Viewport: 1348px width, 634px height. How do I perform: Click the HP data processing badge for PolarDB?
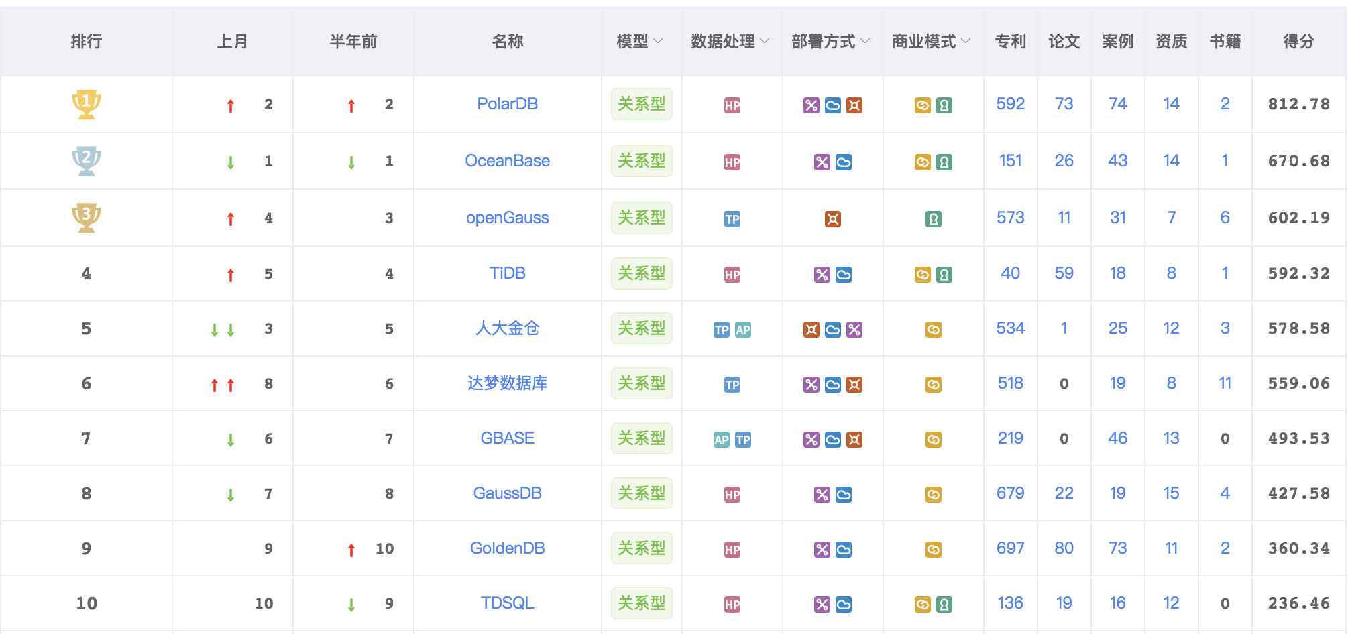[732, 105]
